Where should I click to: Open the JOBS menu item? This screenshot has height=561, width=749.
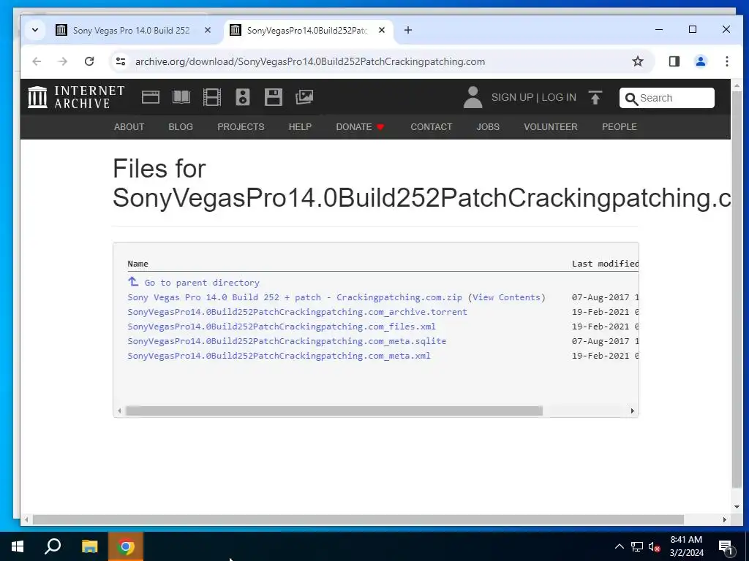[x=488, y=127]
